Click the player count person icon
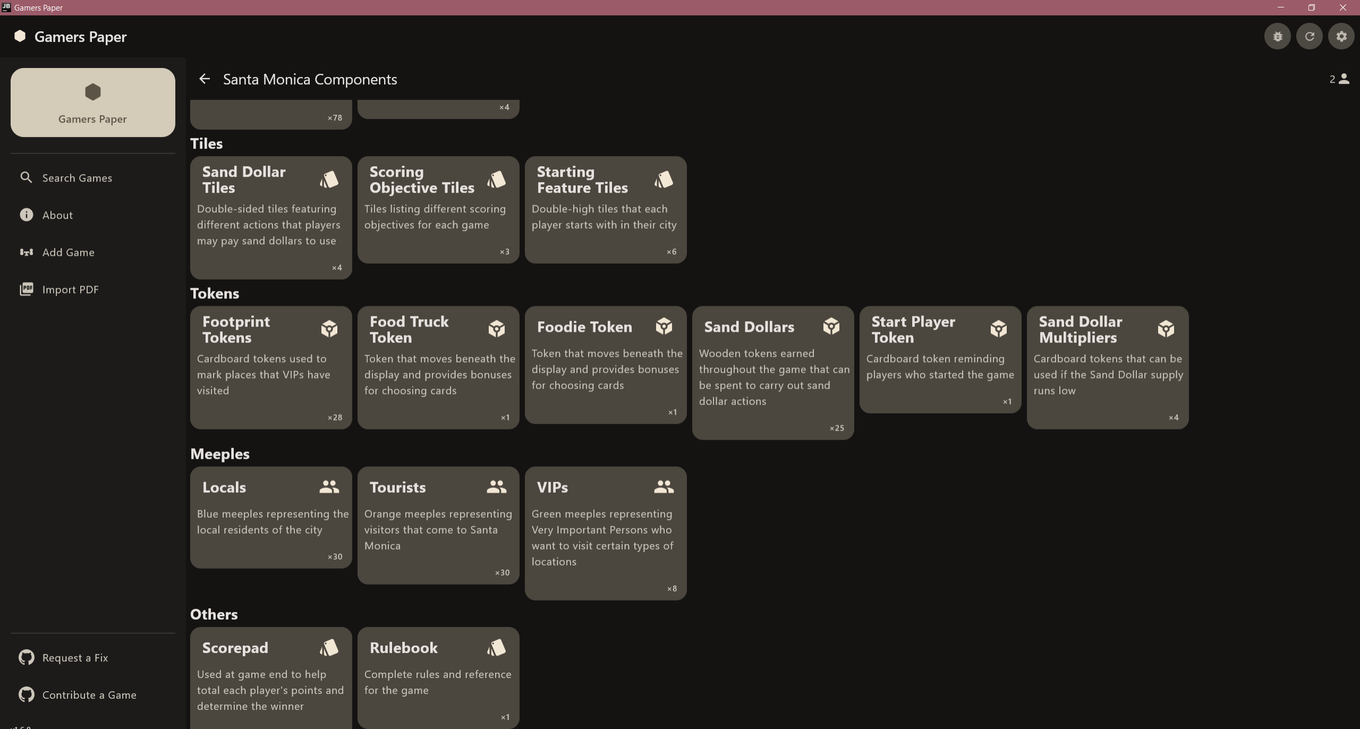This screenshot has width=1360, height=729. tap(1344, 79)
